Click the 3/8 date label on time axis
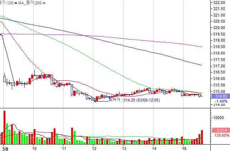Image resolution: width=230 pixels, height=151 pixels. pyautogui.click(x=5, y=149)
